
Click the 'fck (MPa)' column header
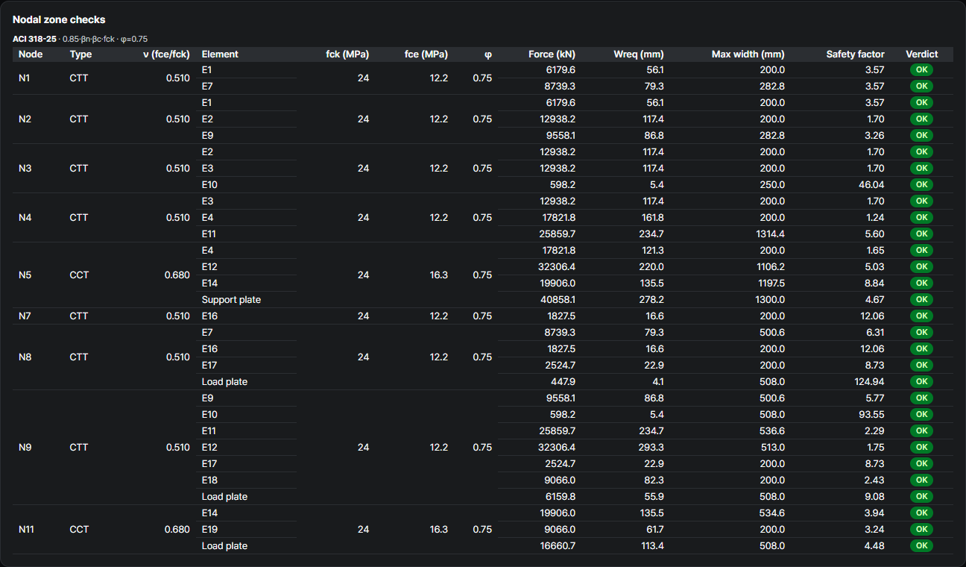(347, 54)
